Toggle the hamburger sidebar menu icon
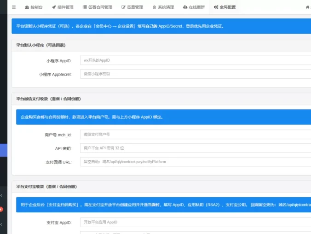311x234 pixels. 14,7
